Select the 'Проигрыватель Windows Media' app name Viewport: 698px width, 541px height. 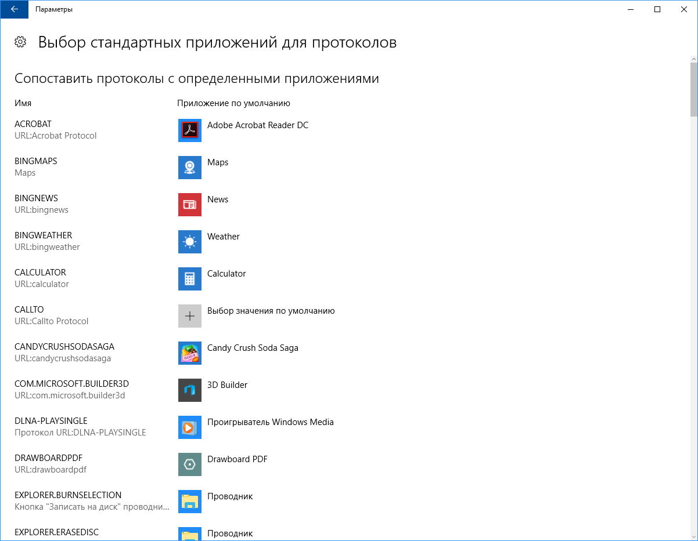coord(270,422)
